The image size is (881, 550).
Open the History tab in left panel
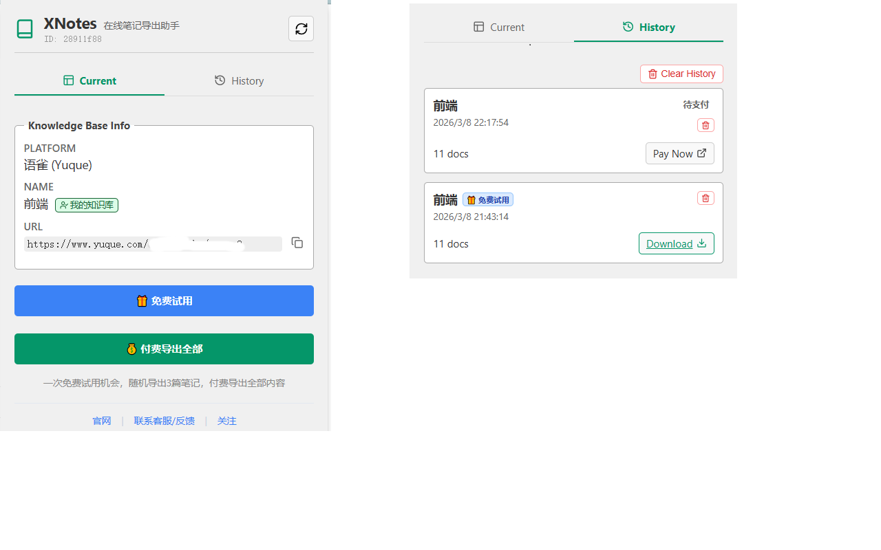[x=239, y=80]
